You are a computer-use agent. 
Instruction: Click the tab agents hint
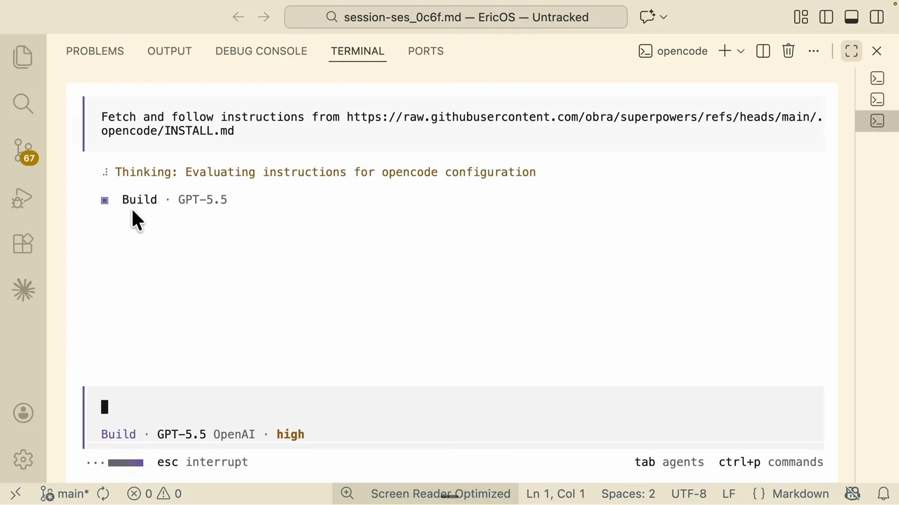pos(669,462)
